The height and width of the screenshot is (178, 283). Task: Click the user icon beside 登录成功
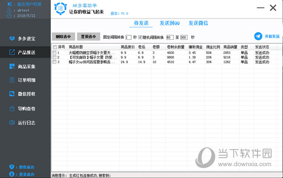[12, 174]
